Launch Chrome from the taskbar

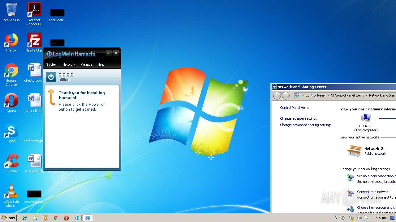pos(56,218)
